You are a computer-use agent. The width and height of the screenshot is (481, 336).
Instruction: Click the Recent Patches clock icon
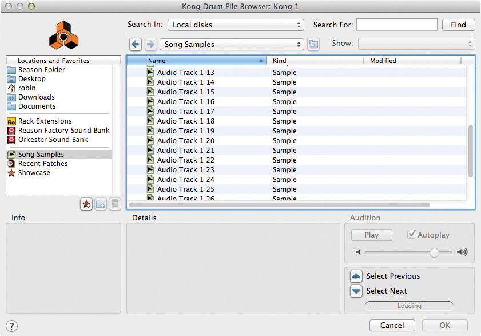point(11,163)
